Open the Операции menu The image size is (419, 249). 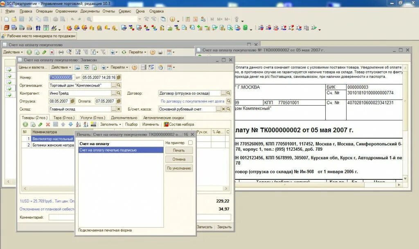click(x=44, y=11)
